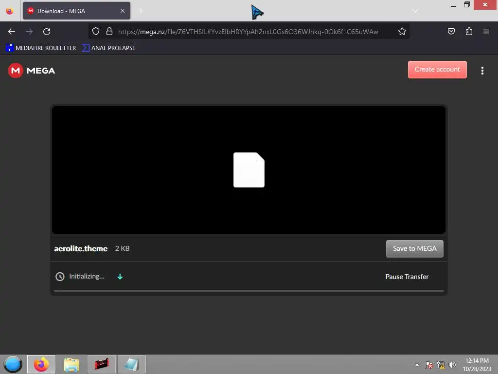Reload the MEGA download page
498x374 pixels.
point(47,32)
